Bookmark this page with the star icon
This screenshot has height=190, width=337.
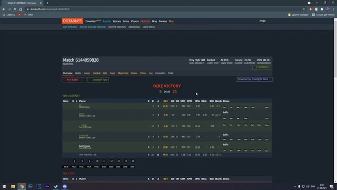click(303, 9)
